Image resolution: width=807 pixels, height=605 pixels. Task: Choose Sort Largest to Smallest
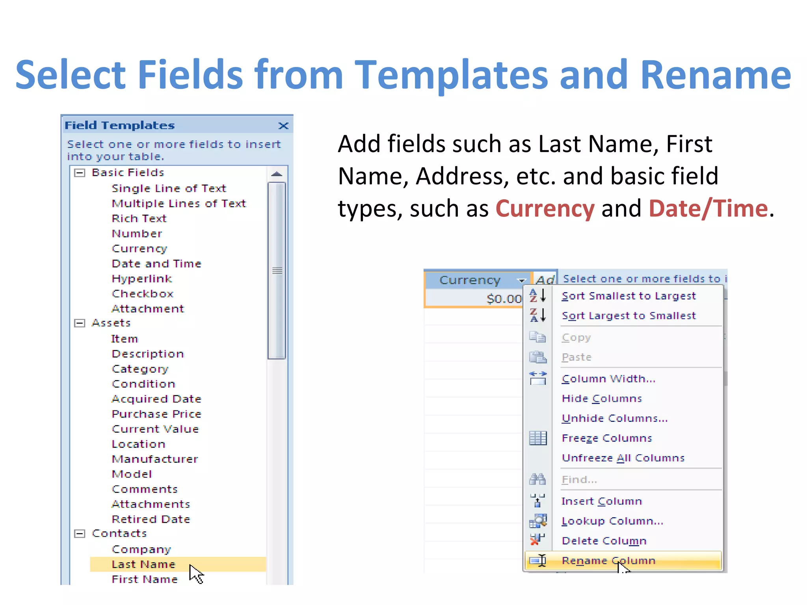pyautogui.click(x=628, y=315)
